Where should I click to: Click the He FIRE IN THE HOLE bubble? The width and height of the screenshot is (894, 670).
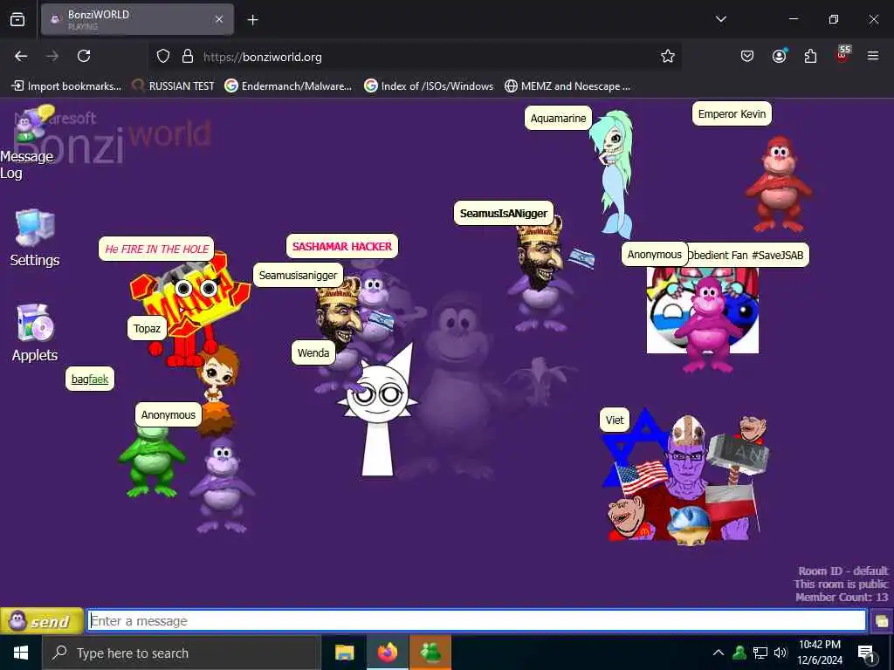coord(157,249)
